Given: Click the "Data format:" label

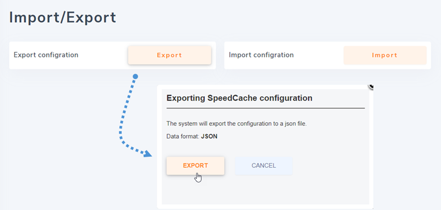Looking at the screenshot, I should tap(183, 136).
